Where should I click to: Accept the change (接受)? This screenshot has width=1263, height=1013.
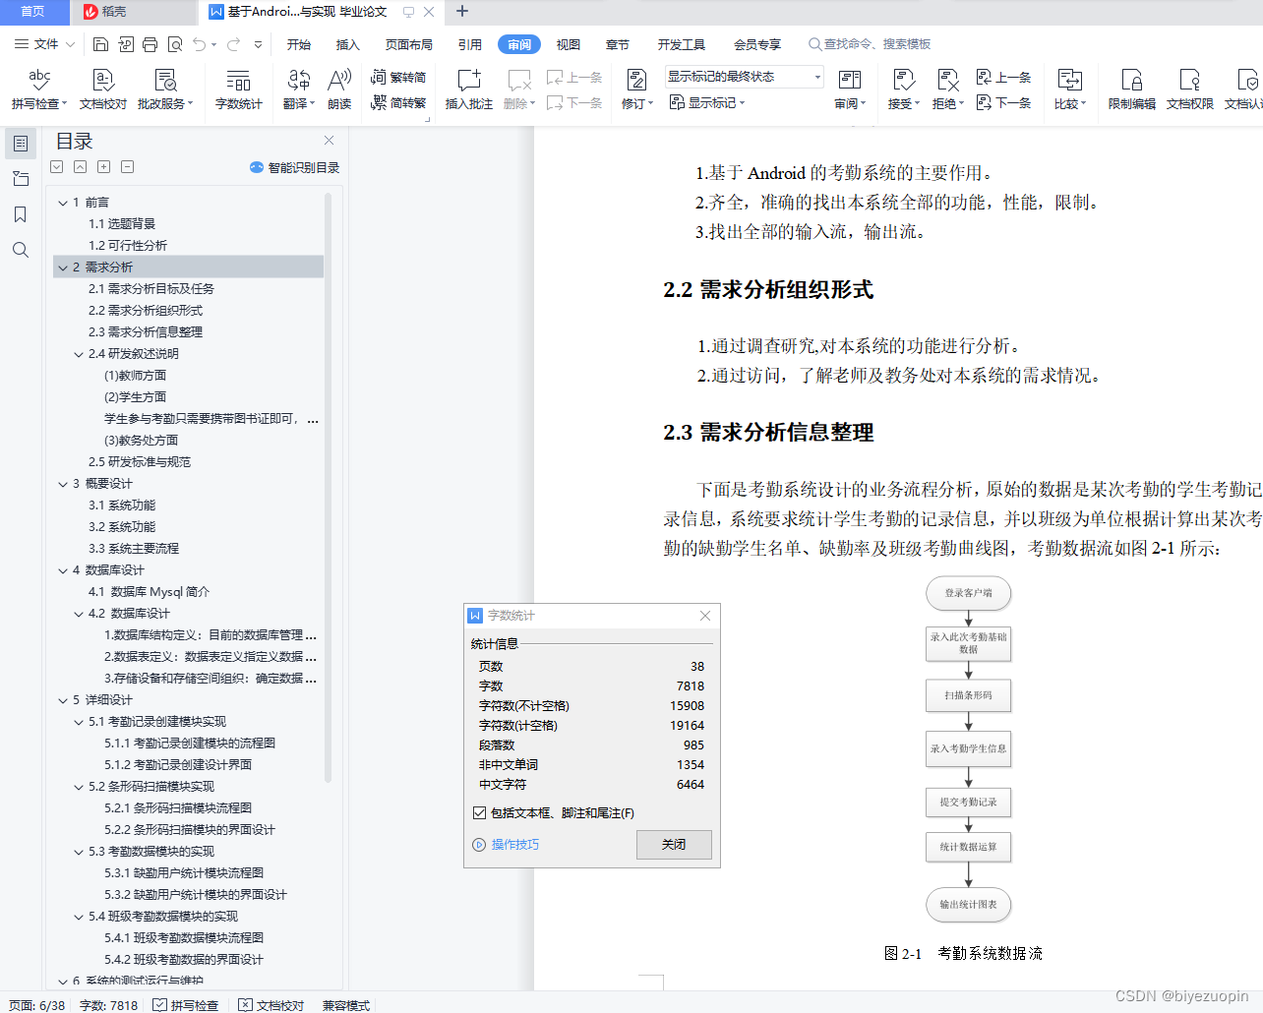click(x=904, y=89)
